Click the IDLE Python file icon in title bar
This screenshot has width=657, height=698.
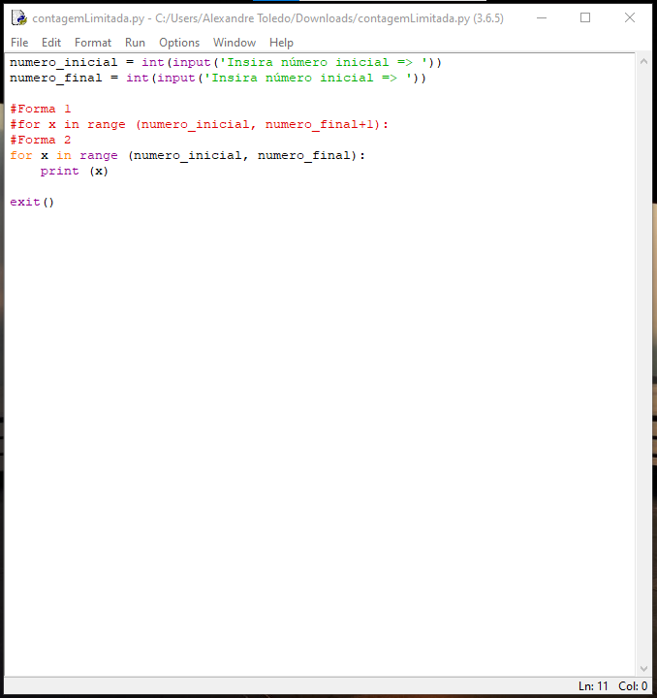click(18, 18)
